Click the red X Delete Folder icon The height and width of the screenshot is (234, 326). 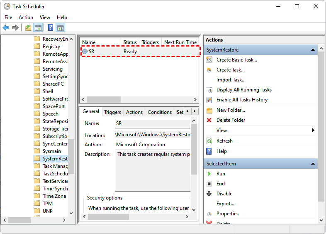point(209,120)
